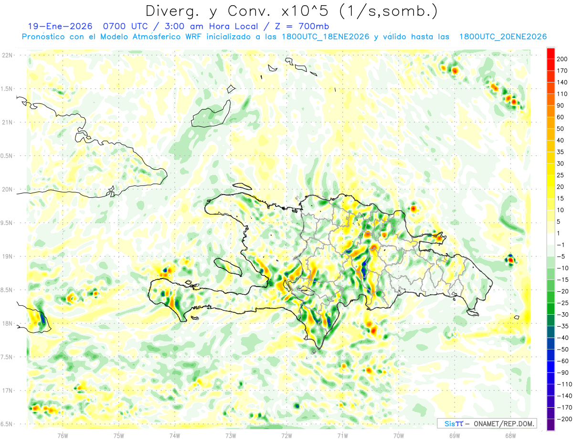This screenshot has height=442, width=573.
Task: Click the '21N' latitude label
Action: pyautogui.click(x=8, y=122)
